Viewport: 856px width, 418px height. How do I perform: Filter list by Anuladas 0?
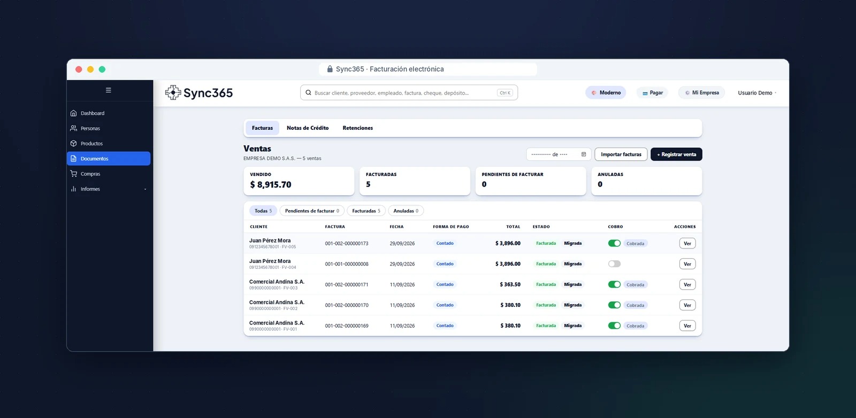tap(406, 211)
